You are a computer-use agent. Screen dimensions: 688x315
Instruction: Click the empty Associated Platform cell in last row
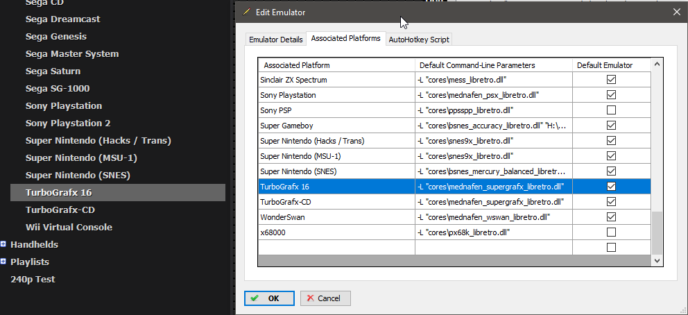pos(336,248)
